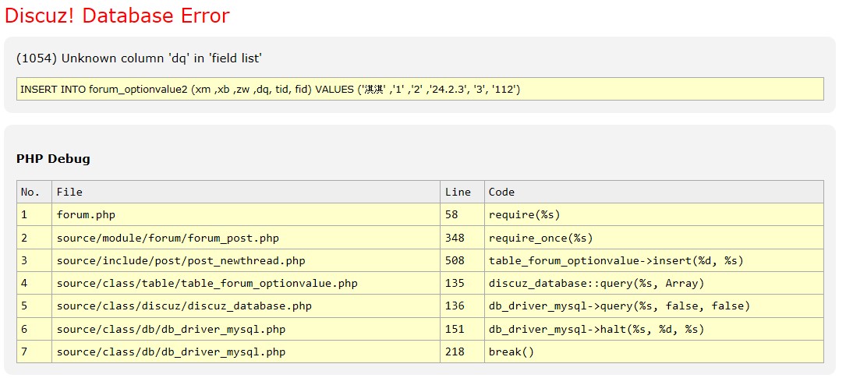
Task: Click the 'break()' code cell
Action: (x=654, y=352)
